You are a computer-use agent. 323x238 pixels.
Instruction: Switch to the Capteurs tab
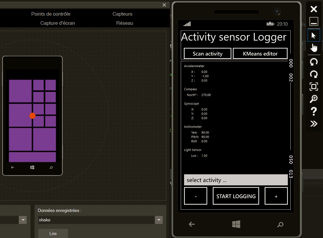(x=122, y=14)
